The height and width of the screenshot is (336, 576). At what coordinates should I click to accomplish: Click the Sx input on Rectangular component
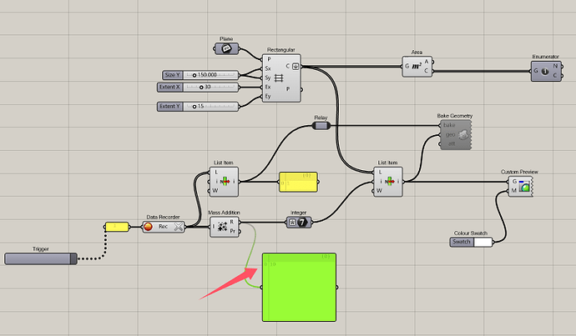pyautogui.click(x=268, y=68)
